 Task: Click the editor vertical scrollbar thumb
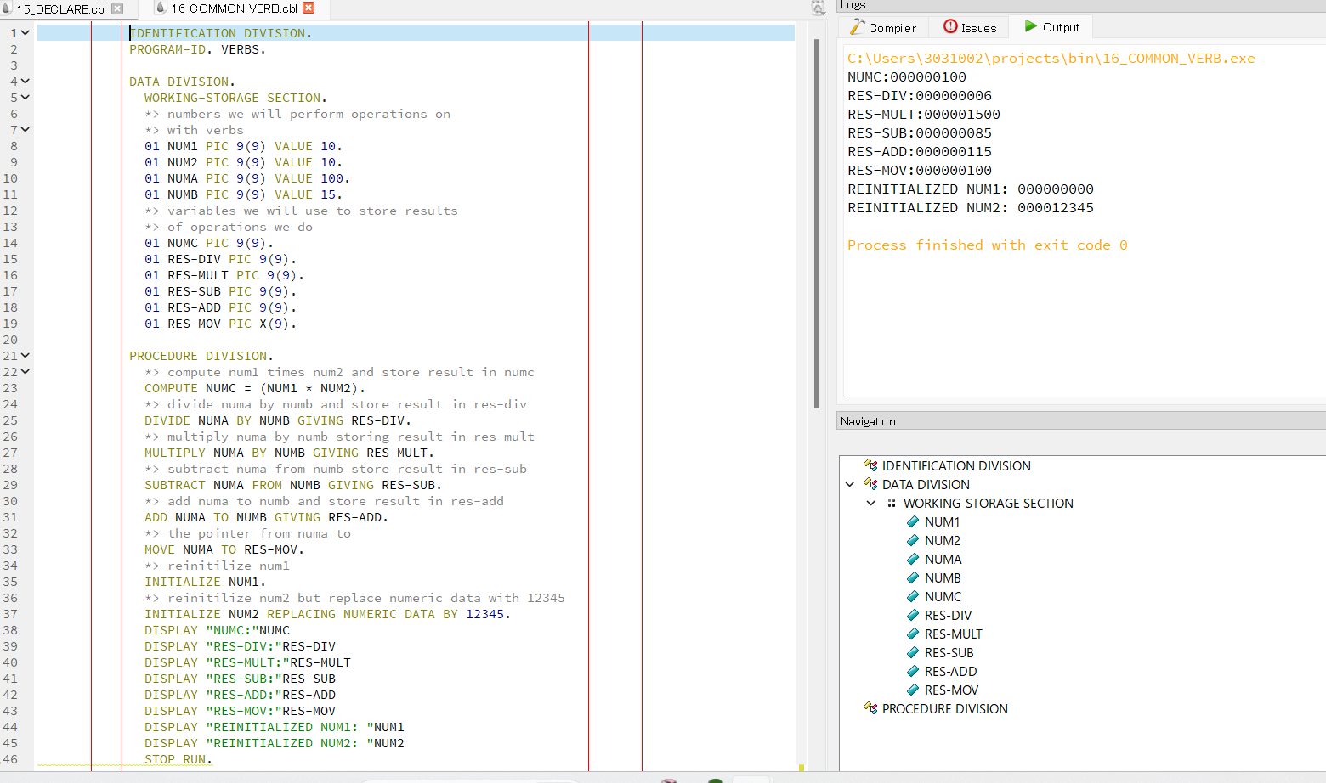pyautogui.click(x=817, y=223)
